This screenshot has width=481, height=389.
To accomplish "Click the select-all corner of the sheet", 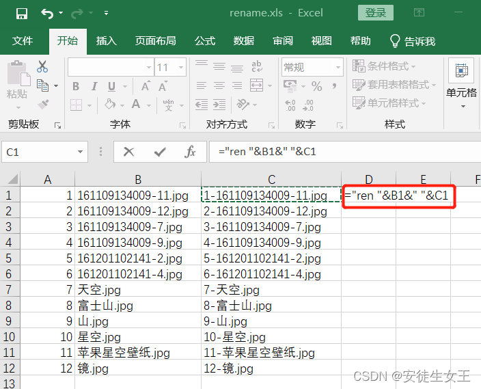I will click(x=12, y=179).
